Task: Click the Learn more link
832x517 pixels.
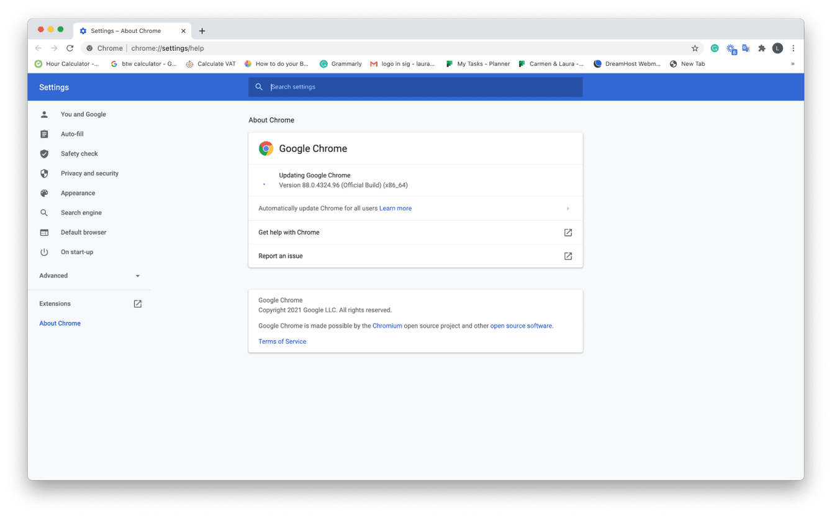Action: coord(396,208)
